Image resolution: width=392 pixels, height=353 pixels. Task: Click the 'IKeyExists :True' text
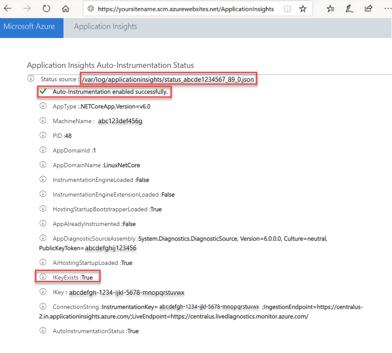pos(73,277)
